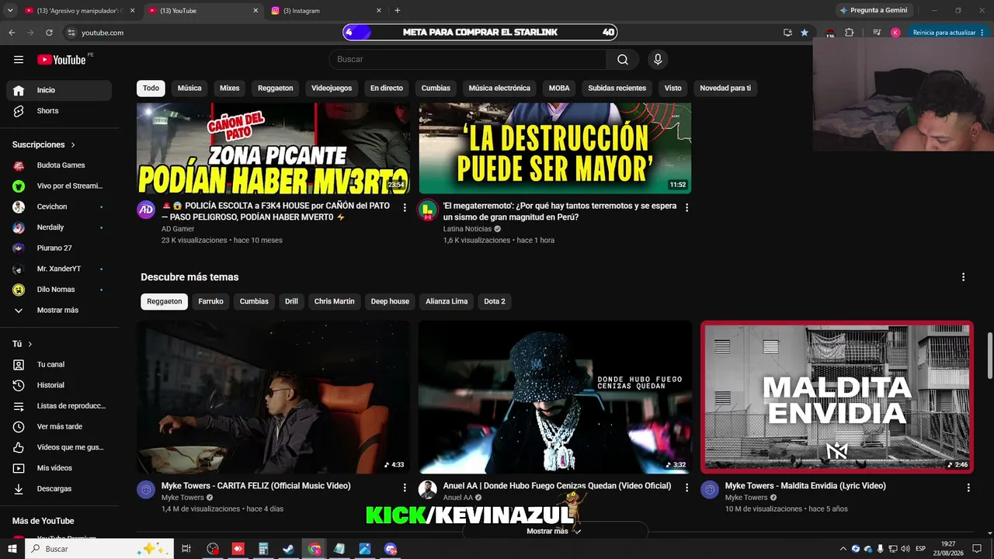Open Historial in the sidebar
Viewport: 994px width, 559px height.
tap(59, 385)
